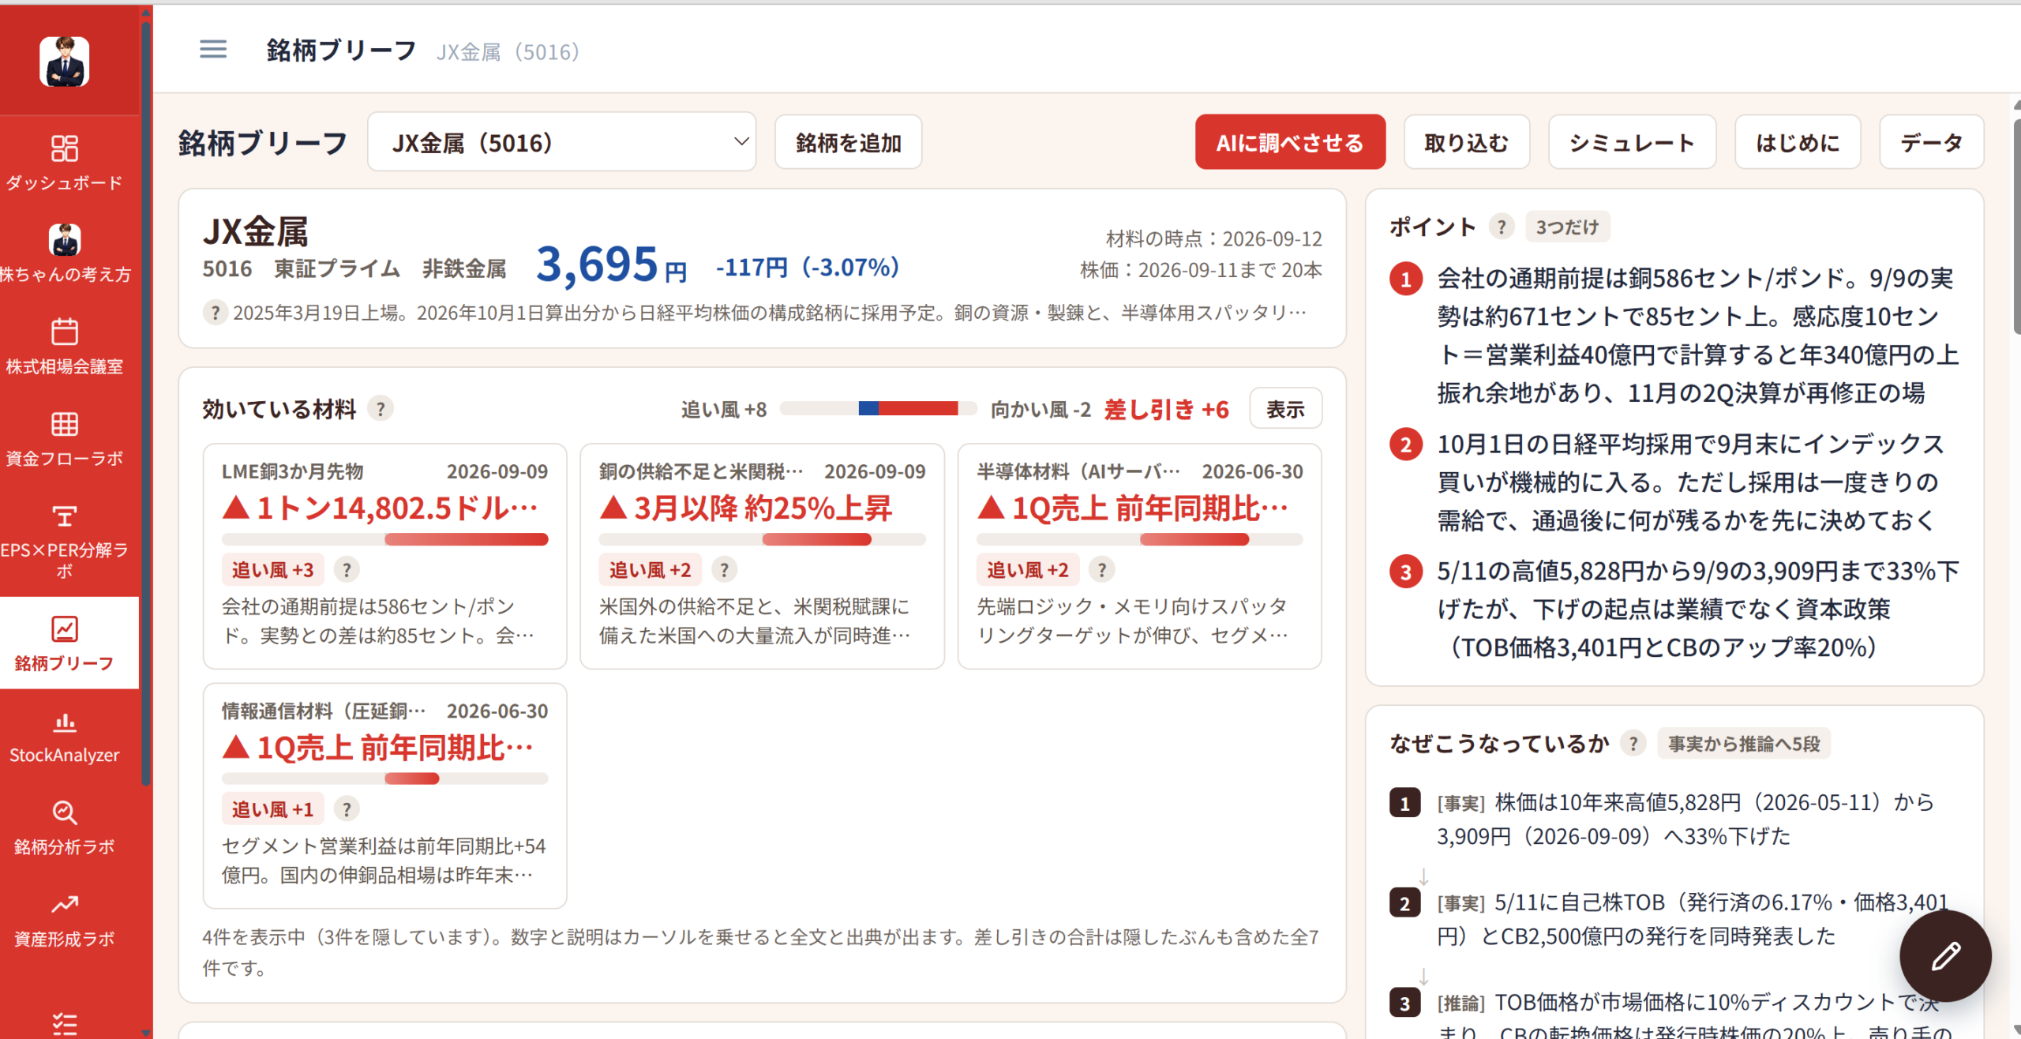Click help icon on 銅の供給不足 card

click(724, 569)
